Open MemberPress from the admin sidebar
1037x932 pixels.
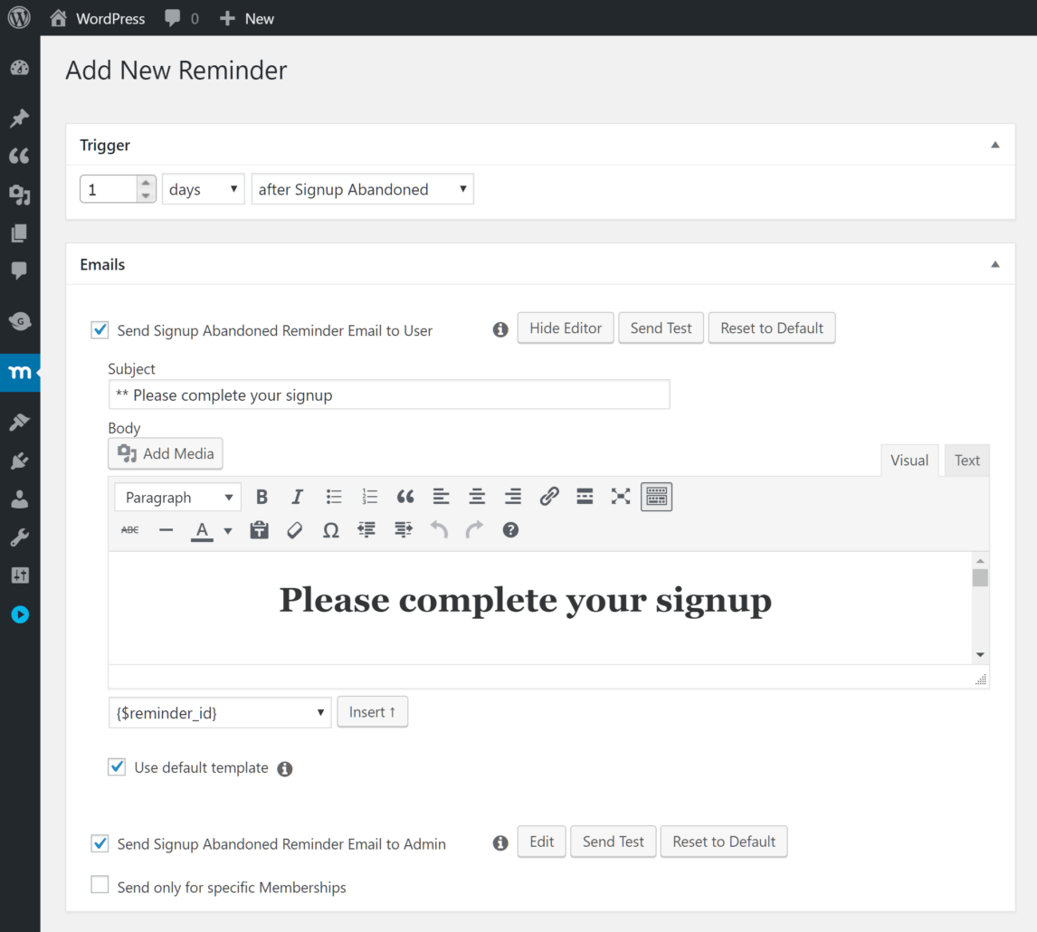click(x=19, y=372)
